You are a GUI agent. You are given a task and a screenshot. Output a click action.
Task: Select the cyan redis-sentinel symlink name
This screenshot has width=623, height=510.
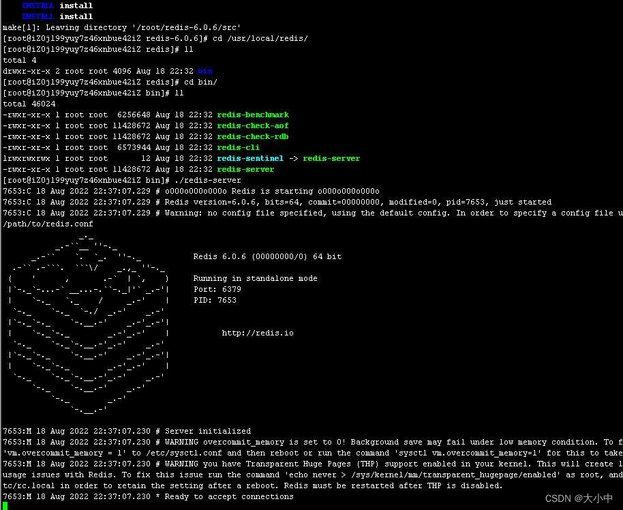click(x=250, y=158)
